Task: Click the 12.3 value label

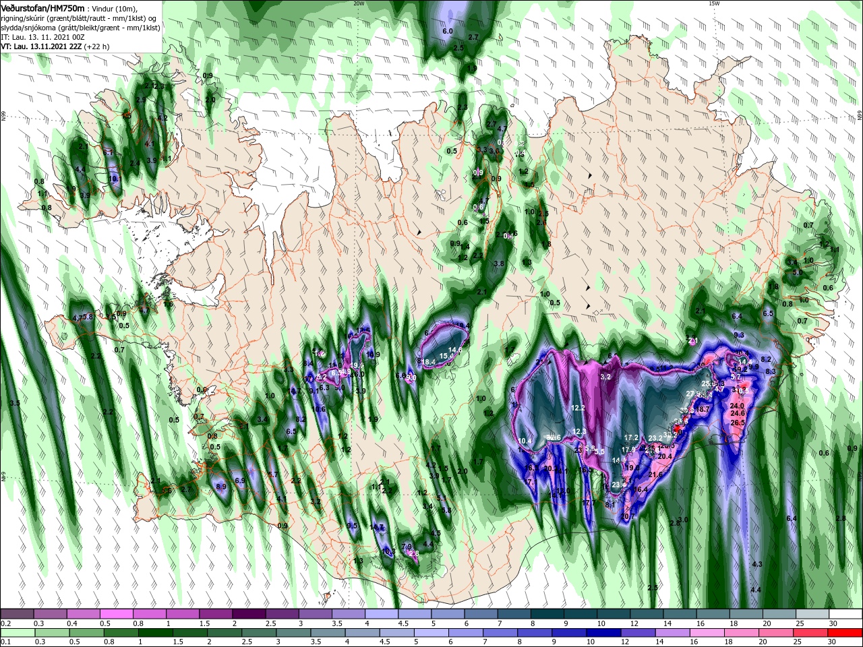Action: point(580,431)
